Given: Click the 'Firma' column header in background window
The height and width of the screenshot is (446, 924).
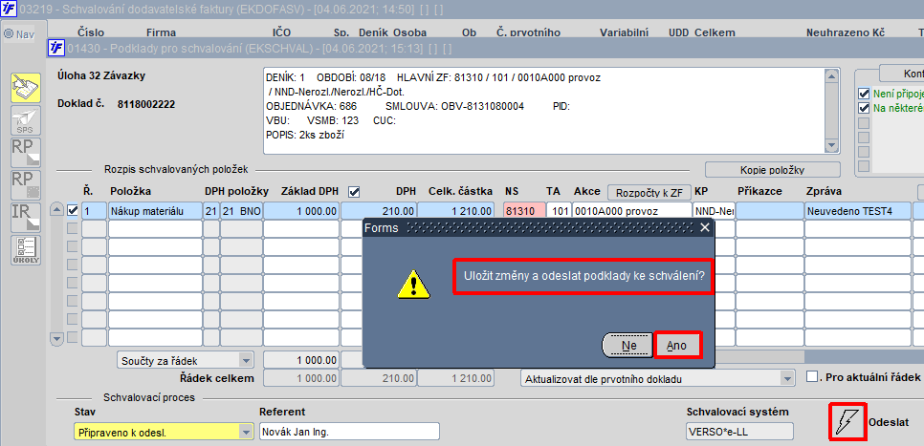Looking at the screenshot, I should tap(161, 33).
